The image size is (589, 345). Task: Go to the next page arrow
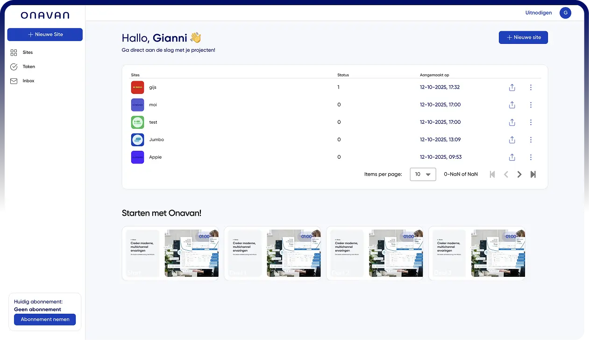click(x=519, y=175)
